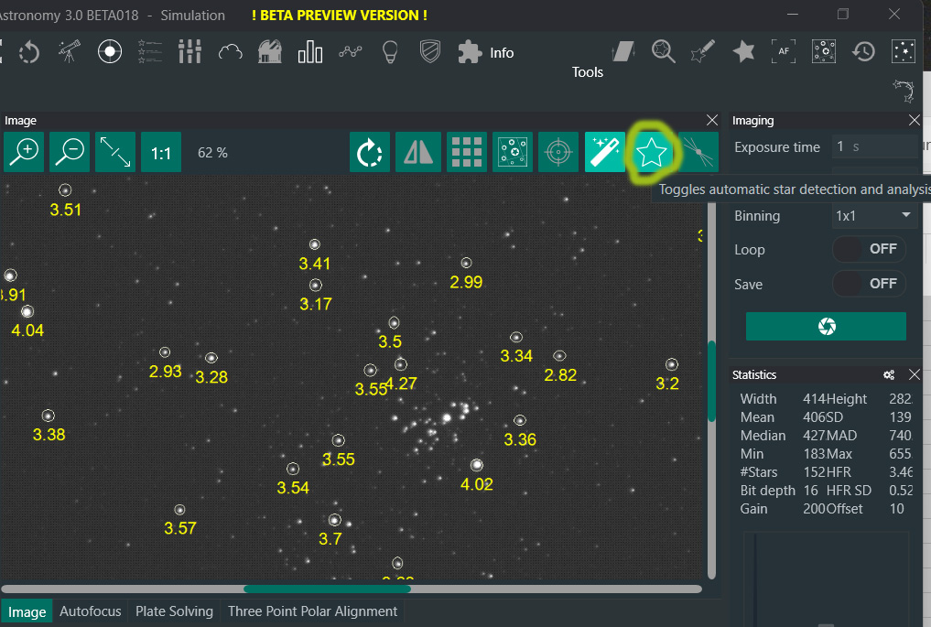Zoom out of the image
This screenshot has width=931, height=627.
70,152
